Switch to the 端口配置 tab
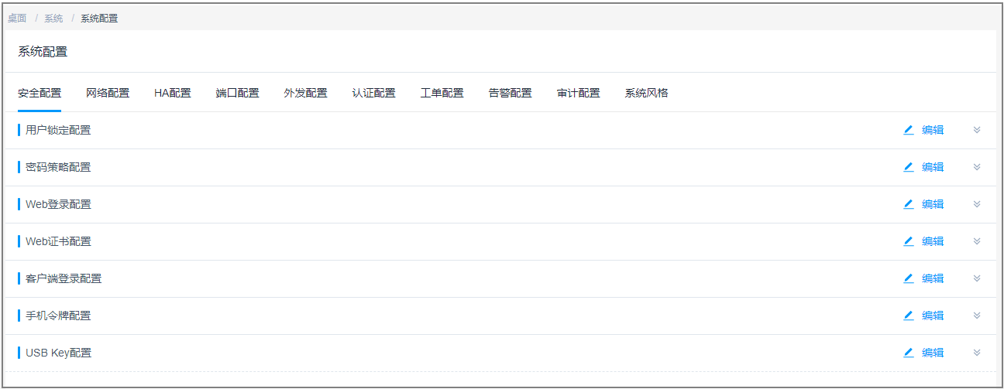This screenshot has height=389, width=1004. click(x=237, y=93)
